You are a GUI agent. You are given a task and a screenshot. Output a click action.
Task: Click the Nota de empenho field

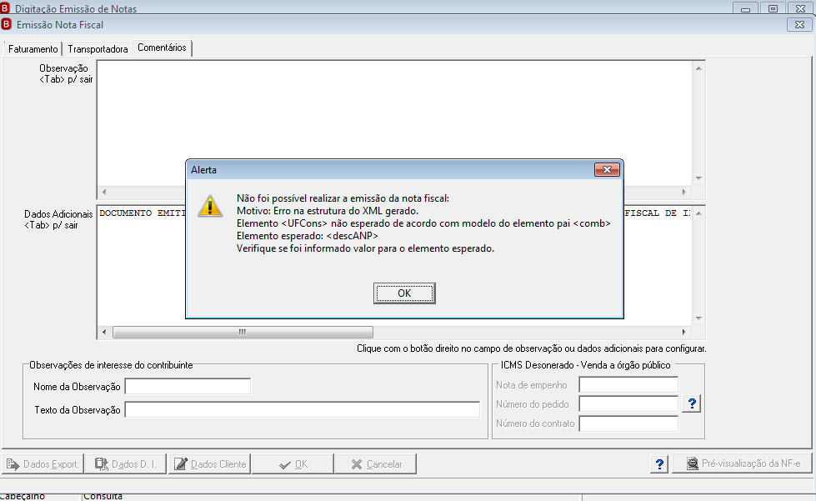pyautogui.click(x=628, y=385)
